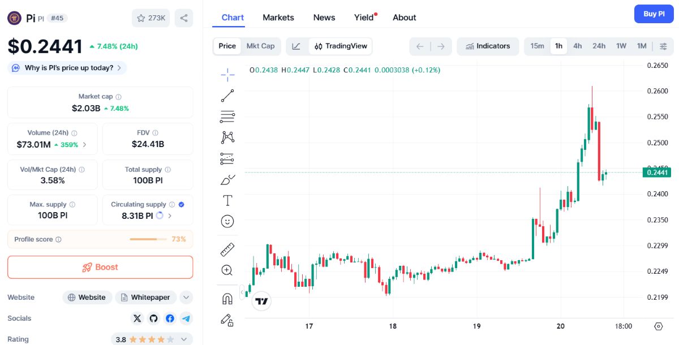Screen dimensions: 679x345
Task: Redo the last chart action
Action: pyautogui.click(x=441, y=46)
